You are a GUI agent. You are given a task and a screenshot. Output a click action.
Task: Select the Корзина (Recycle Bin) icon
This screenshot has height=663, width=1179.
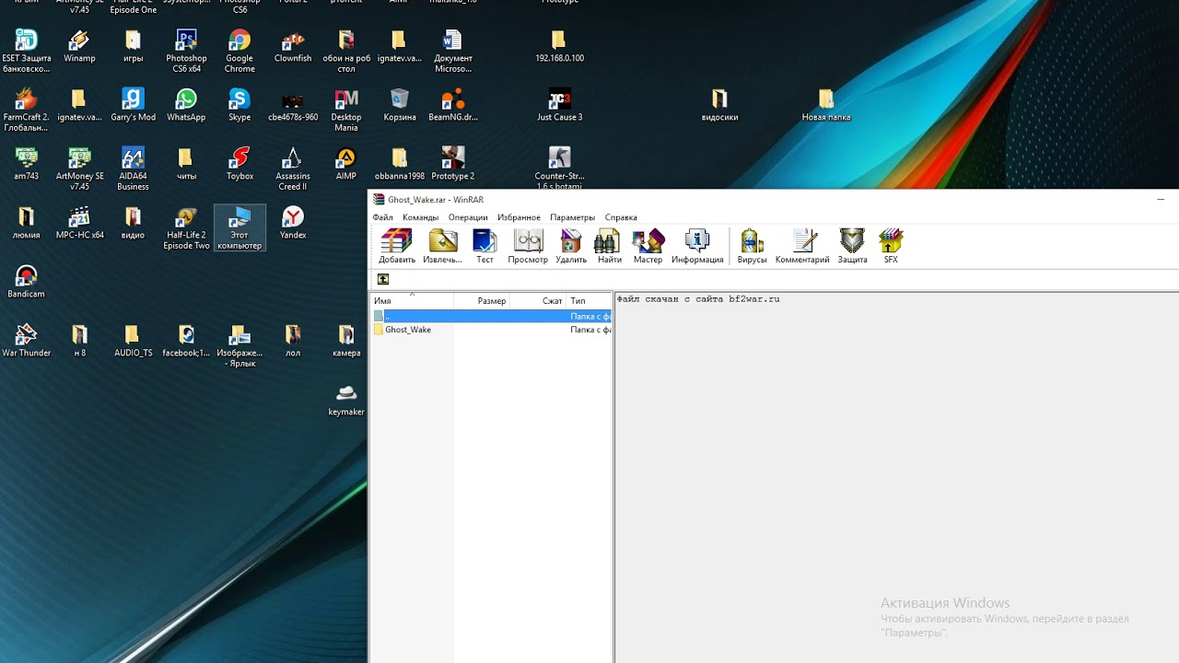(x=400, y=105)
